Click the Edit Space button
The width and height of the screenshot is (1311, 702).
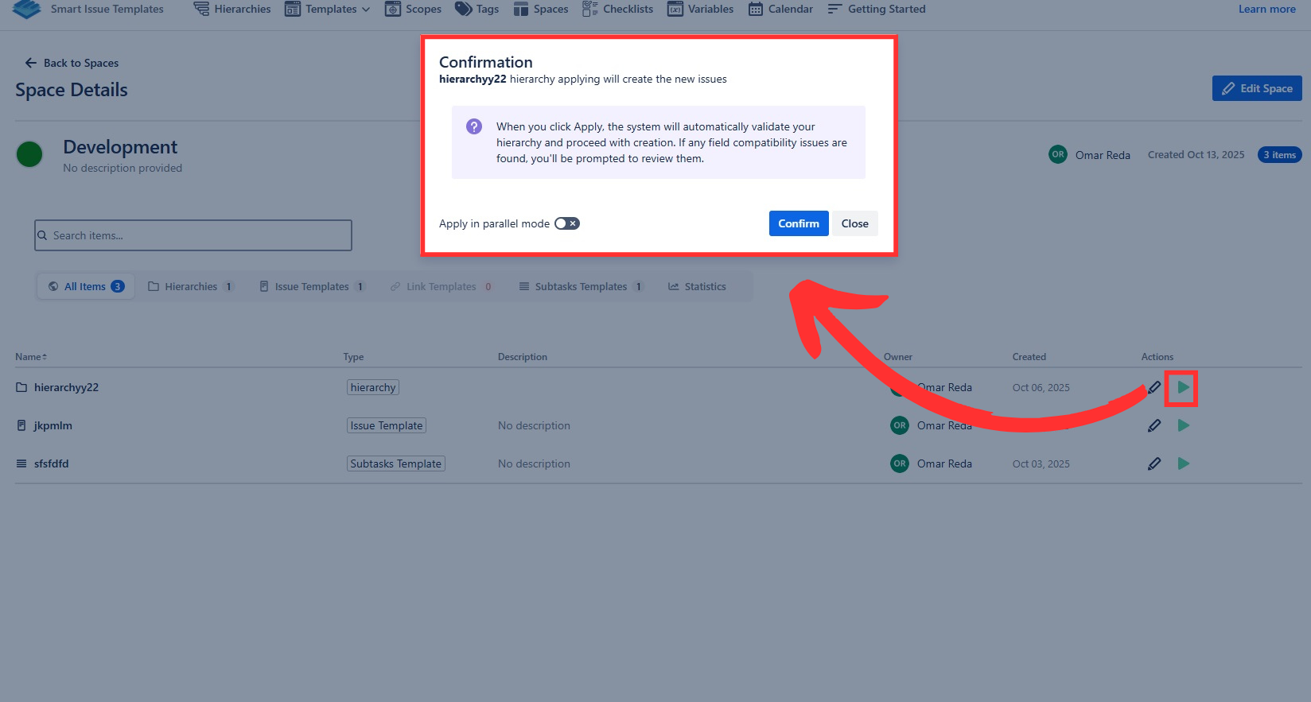pyautogui.click(x=1256, y=88)
